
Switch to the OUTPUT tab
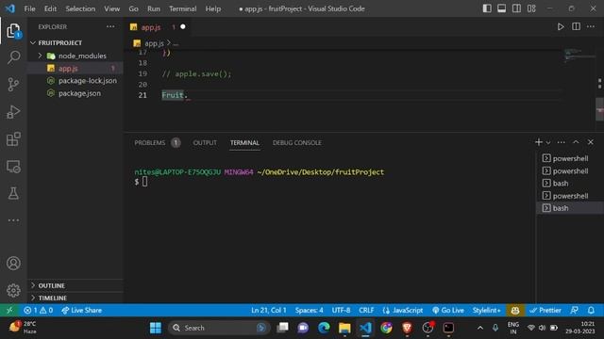(x=205, y=142)
